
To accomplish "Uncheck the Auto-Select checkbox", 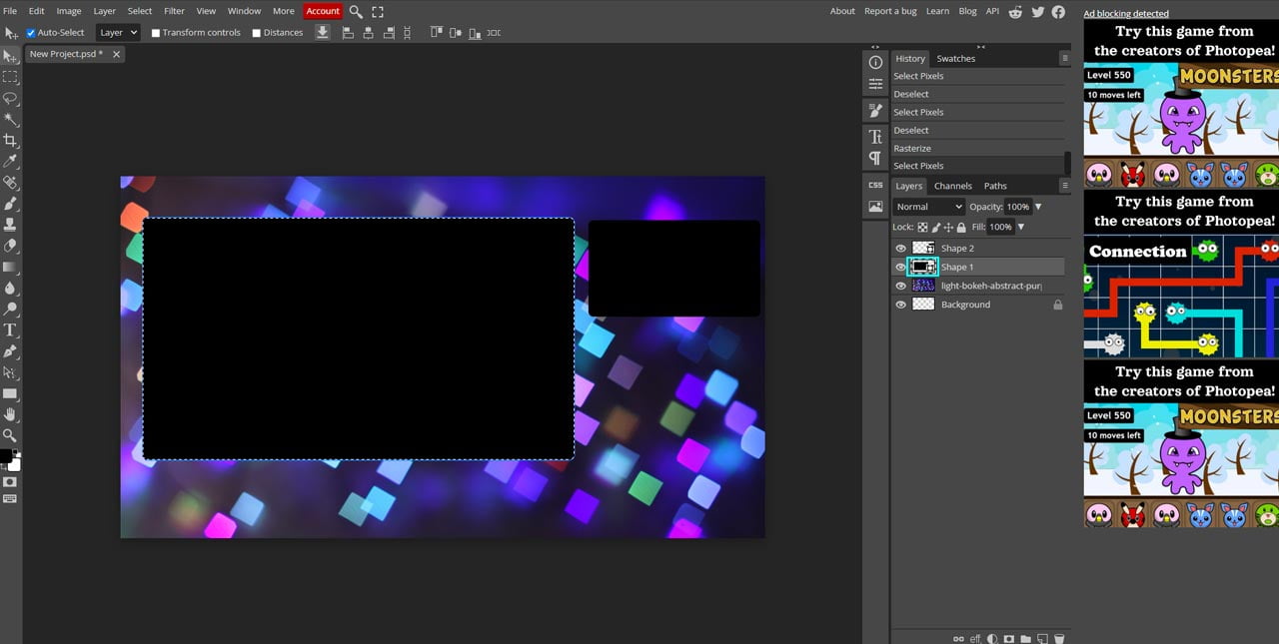I will pos(30,32).
